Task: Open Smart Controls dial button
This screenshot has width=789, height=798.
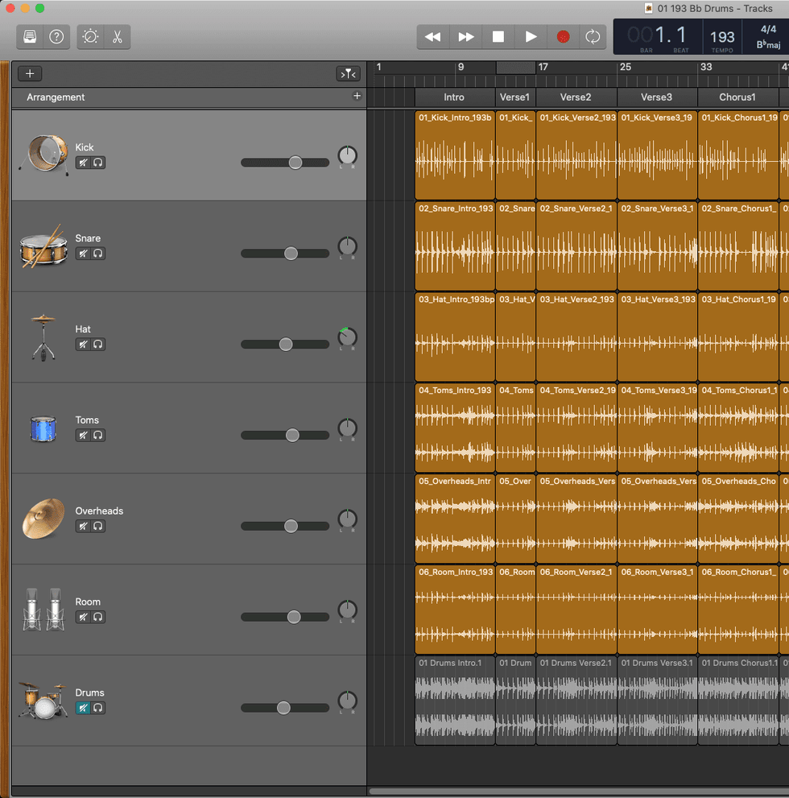Action: (x=90, y=37)
